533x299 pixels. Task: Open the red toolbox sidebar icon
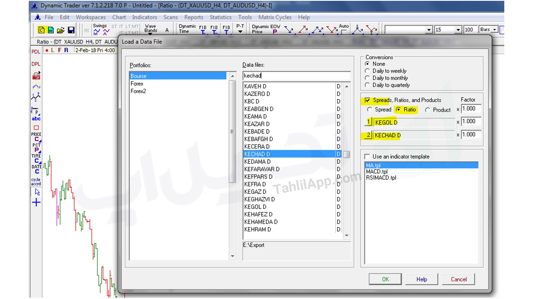36,76
